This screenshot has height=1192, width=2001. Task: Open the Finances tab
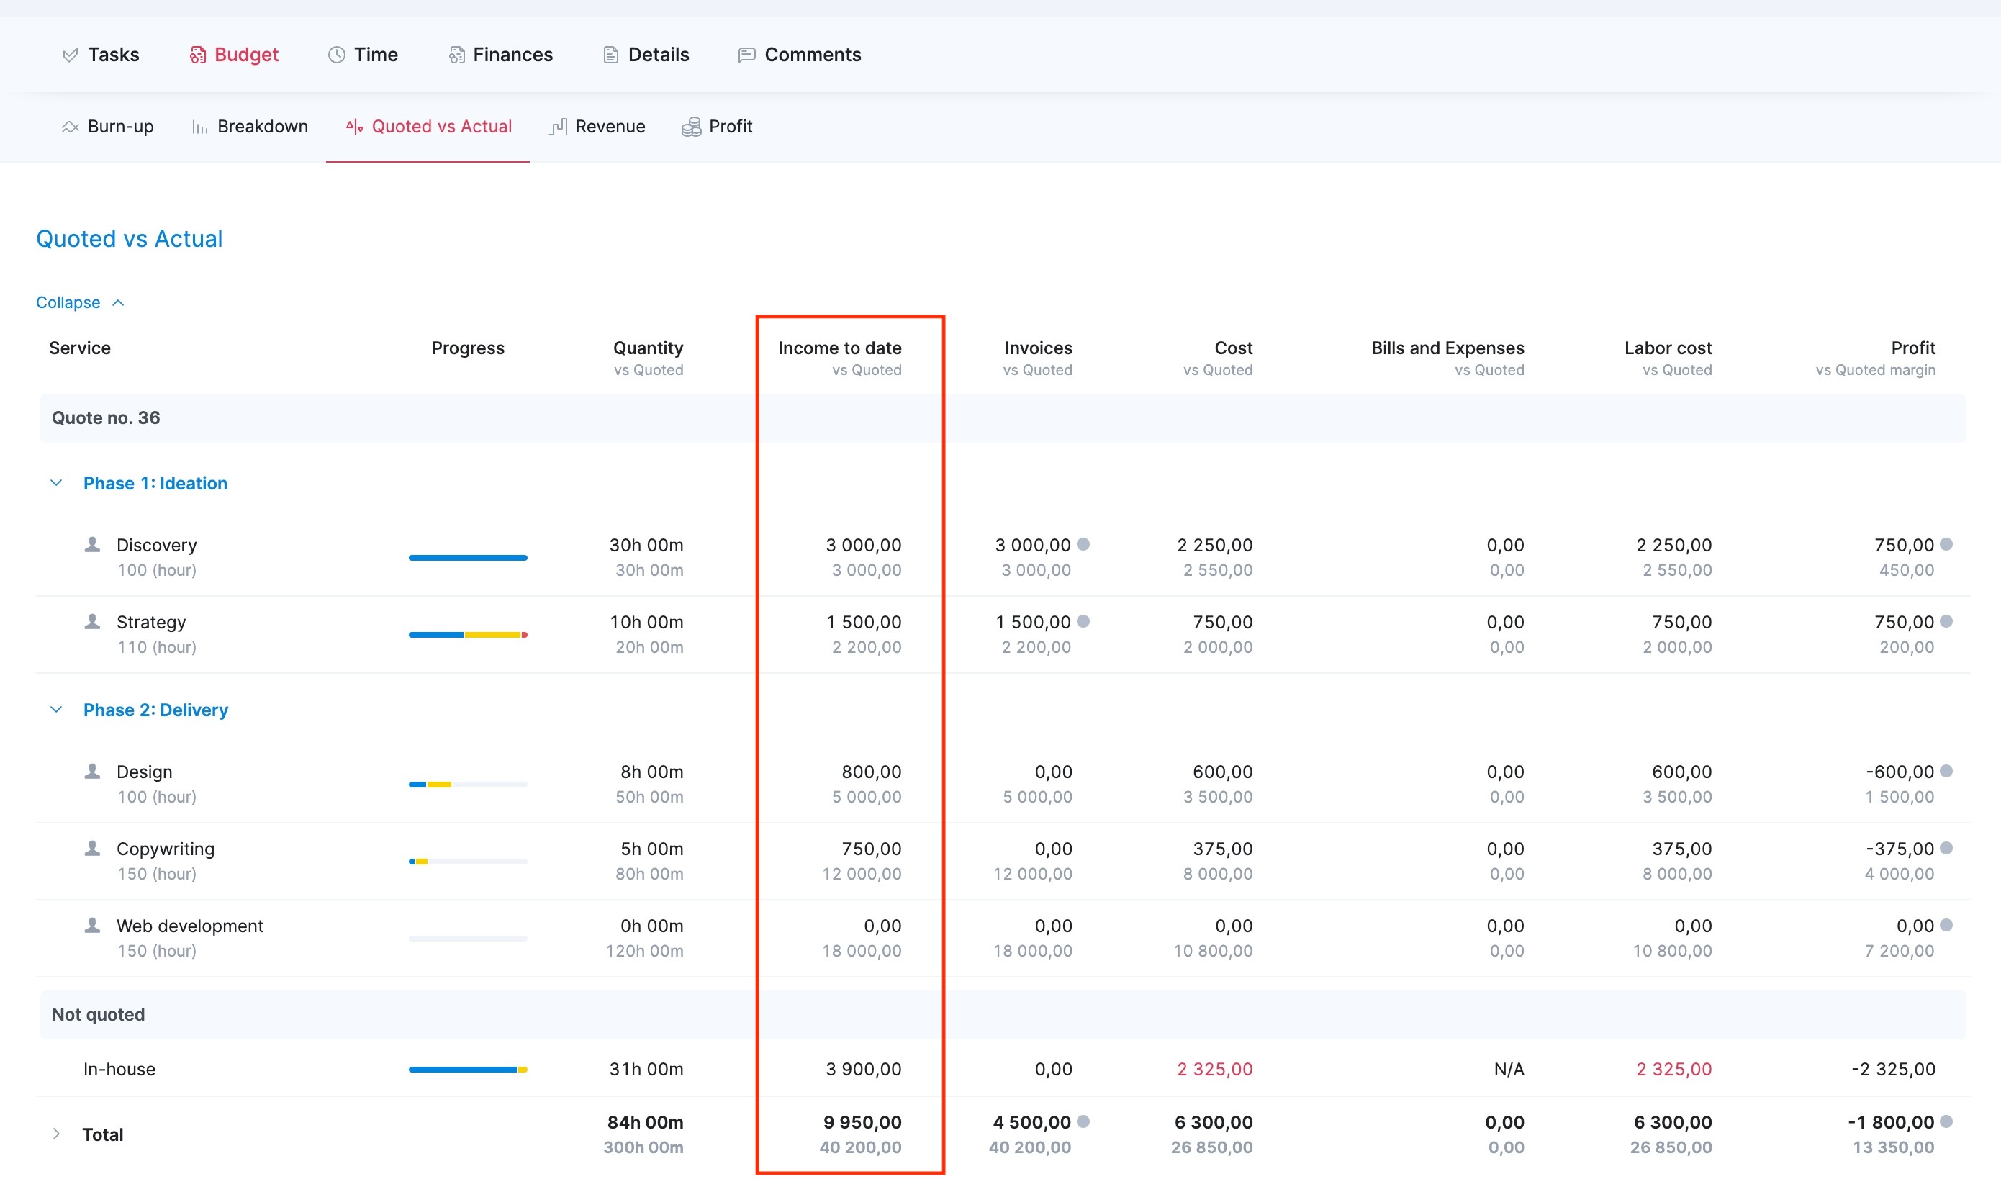click(500, 55)
